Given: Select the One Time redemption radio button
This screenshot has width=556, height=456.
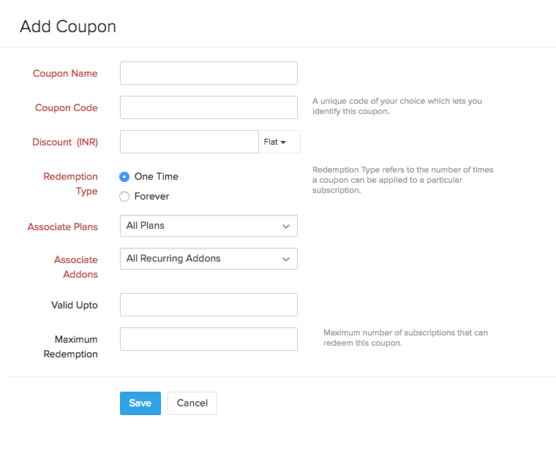Looking at the screenshot, I should (124, 177).
